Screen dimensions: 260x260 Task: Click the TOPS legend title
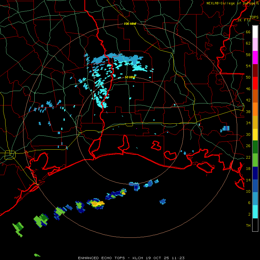coord(254,17)
